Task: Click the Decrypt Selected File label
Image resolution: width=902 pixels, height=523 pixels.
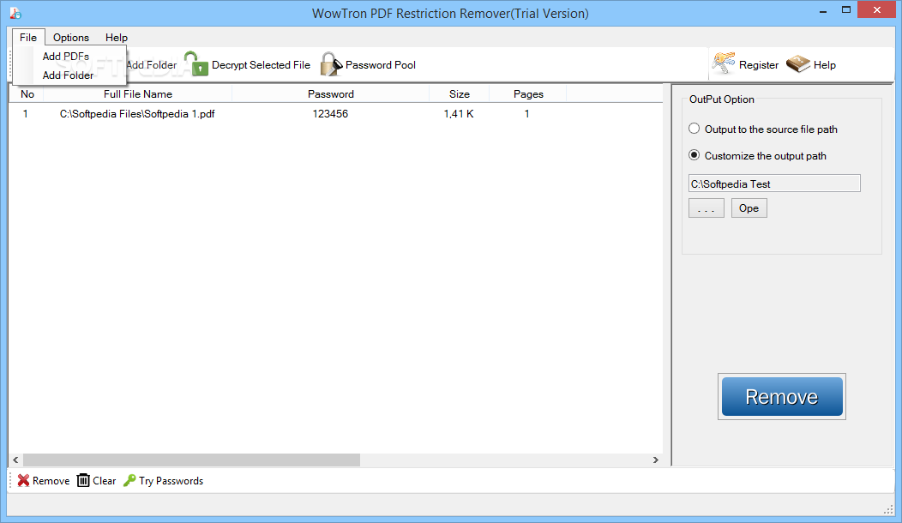Action: pyautogui.click(x=261, y=65)
